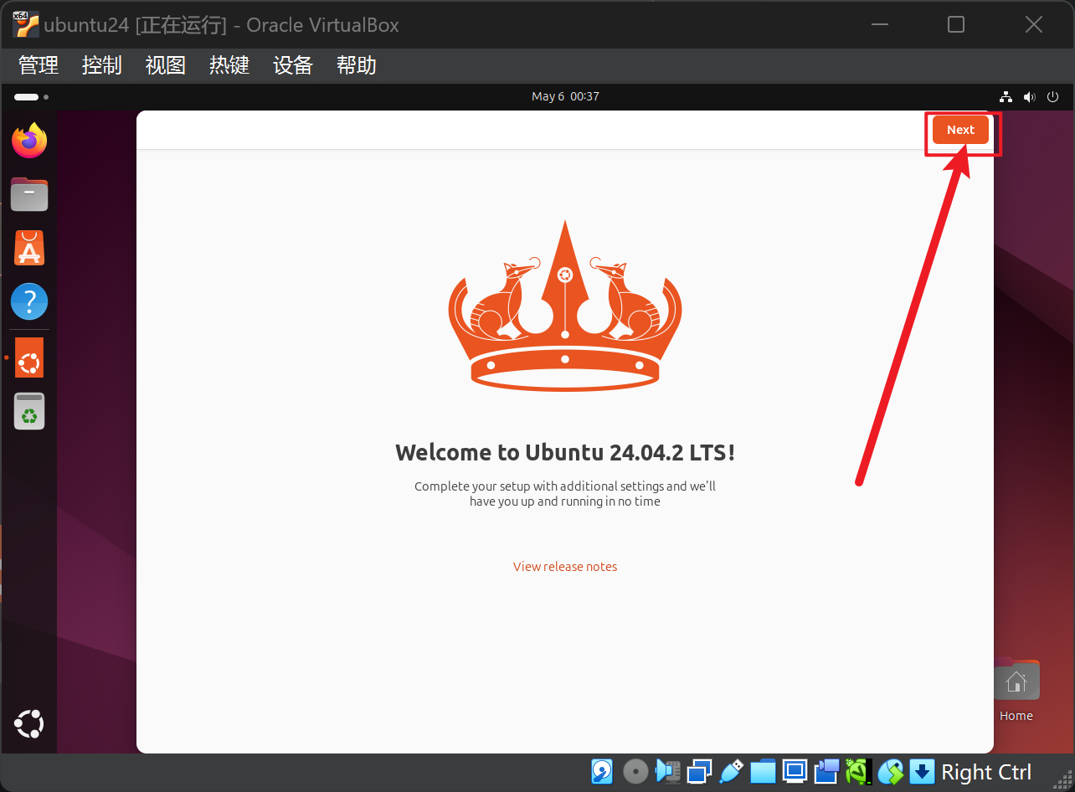The height and width of the screenshot is (792, 1075).
Task: Open the Files manager in the dock
Action: [29, 194]
